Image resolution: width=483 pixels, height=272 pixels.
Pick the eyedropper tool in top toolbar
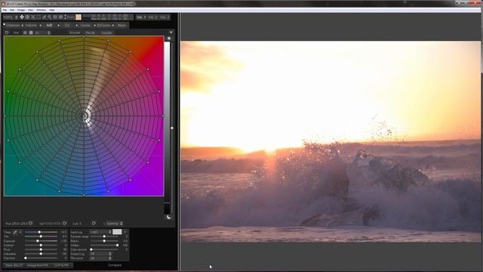tap(44, 17)
